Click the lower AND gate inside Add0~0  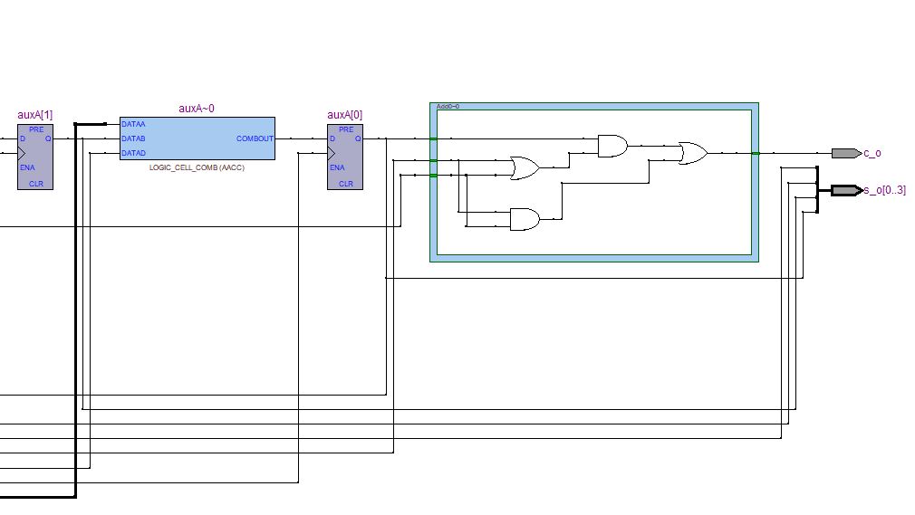pyautogui.click(x=524, y=219)
